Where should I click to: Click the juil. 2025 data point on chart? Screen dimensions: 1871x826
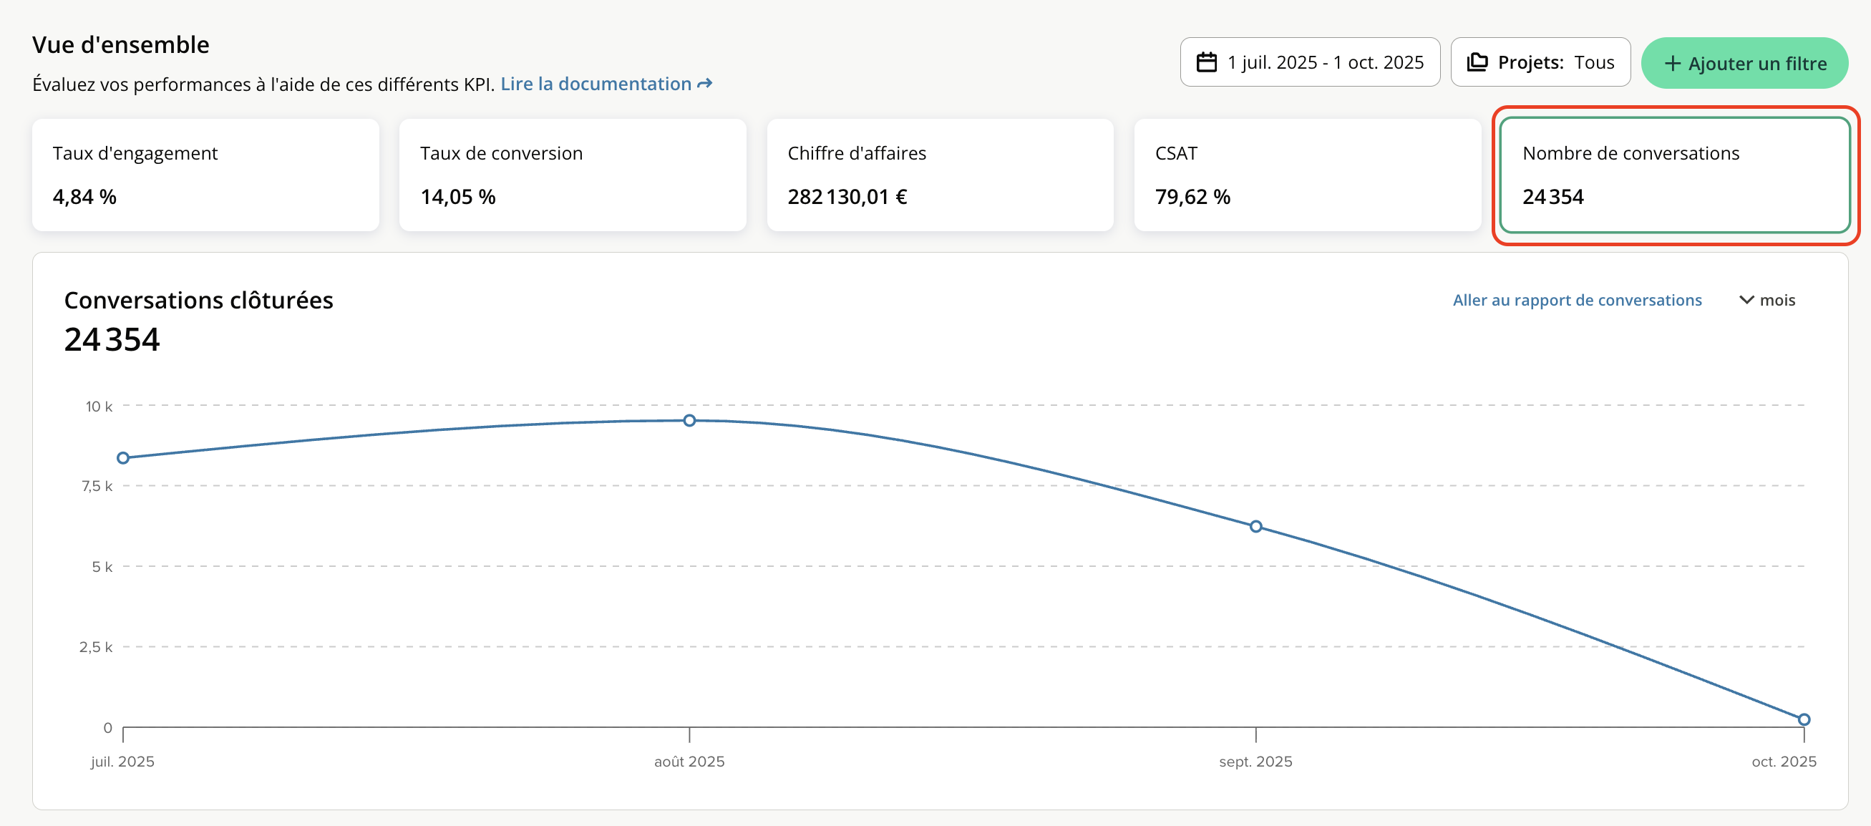point(124,457)
